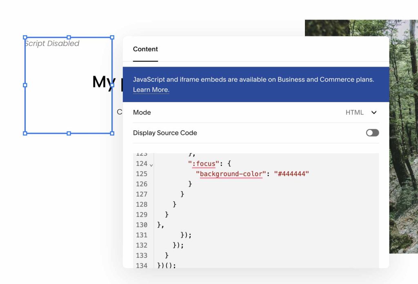Click top-center resize handle of code block
This screenshot has width=418, height=284.
click(69, 37)
